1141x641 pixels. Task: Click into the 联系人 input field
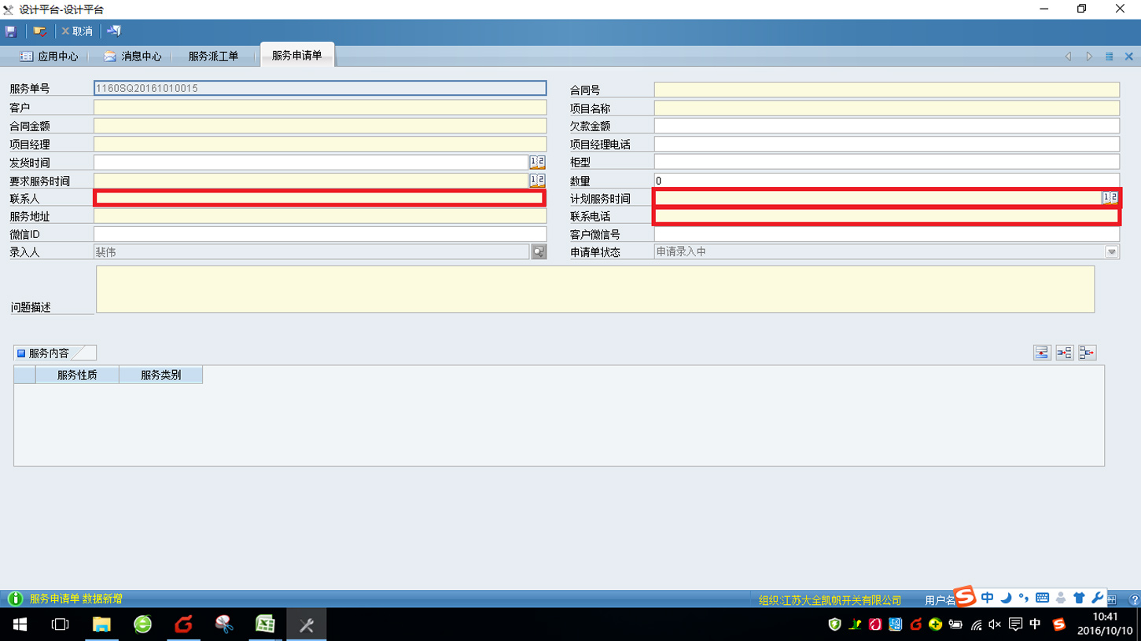pos(319,199)
